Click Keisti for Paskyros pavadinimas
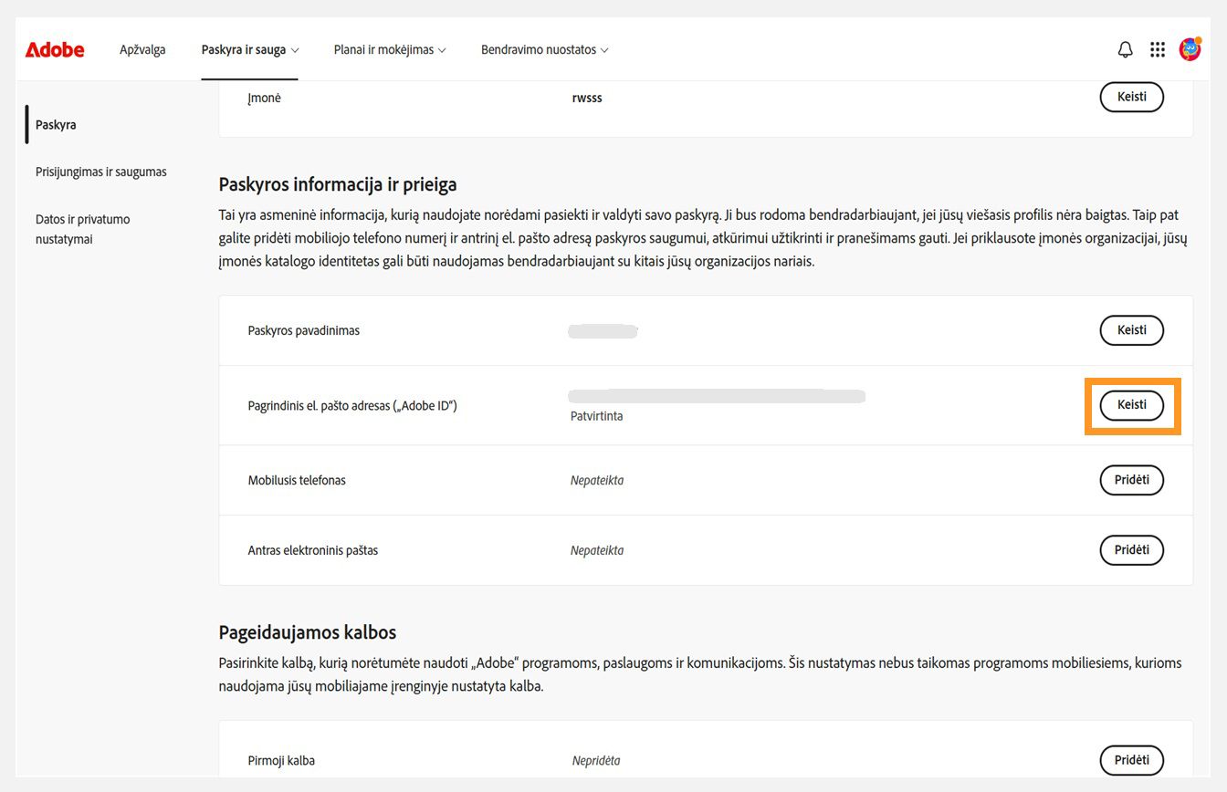The image size is (1227, 792). 1131,330
